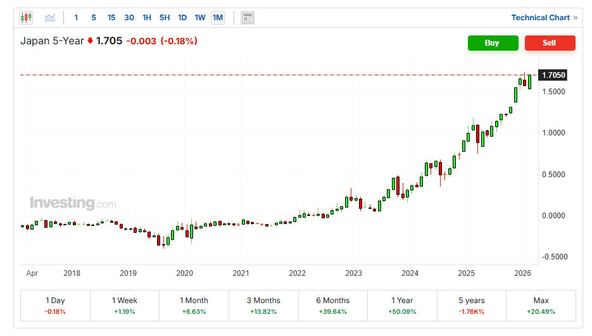Screen dimensions: 592x336
Task: Click the green Buy button
Action: (x=493, y=43)
